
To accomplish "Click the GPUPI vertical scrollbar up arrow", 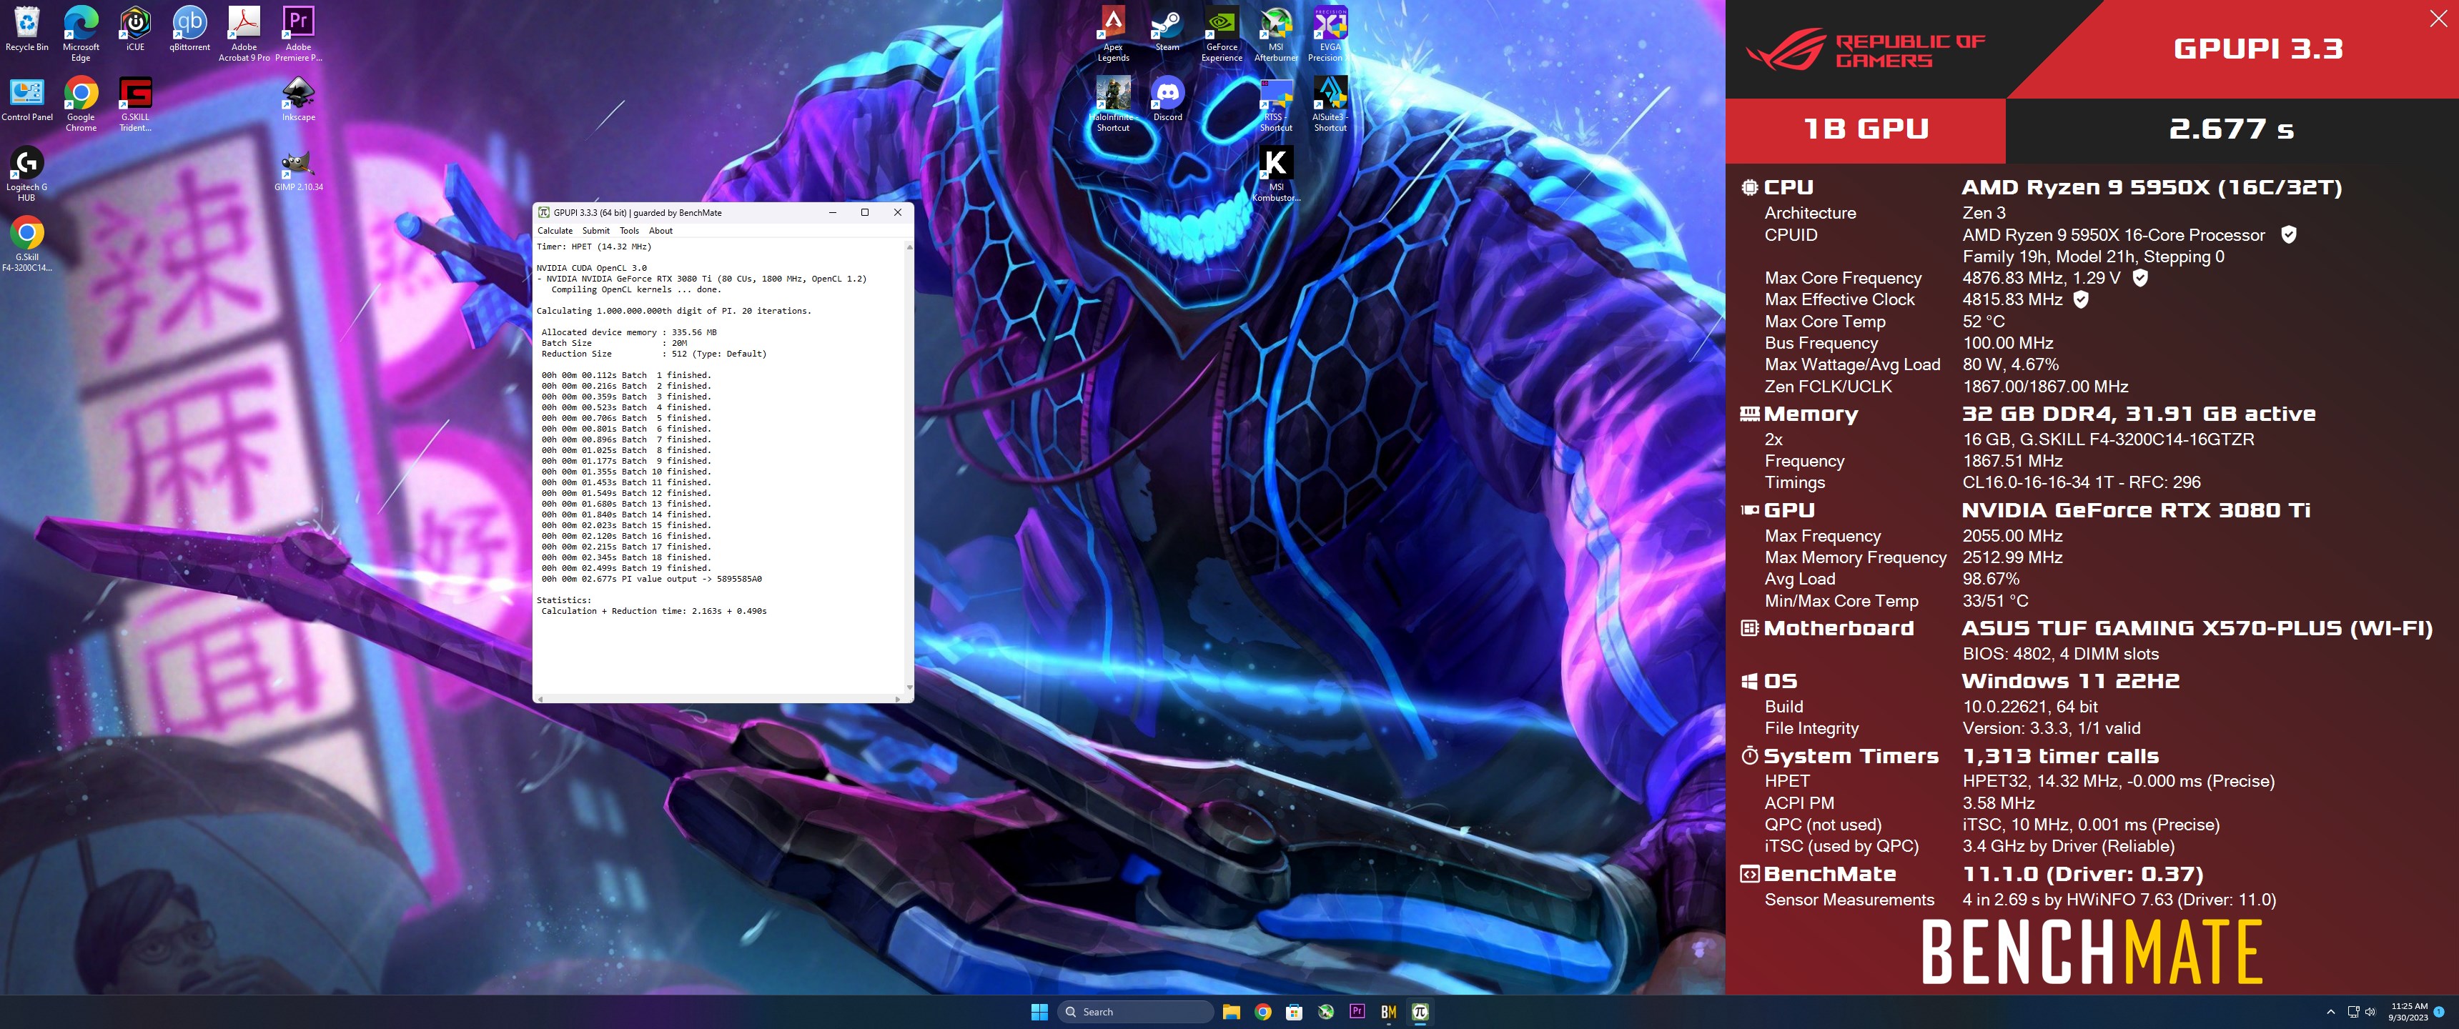I will (x=909, y=247).
